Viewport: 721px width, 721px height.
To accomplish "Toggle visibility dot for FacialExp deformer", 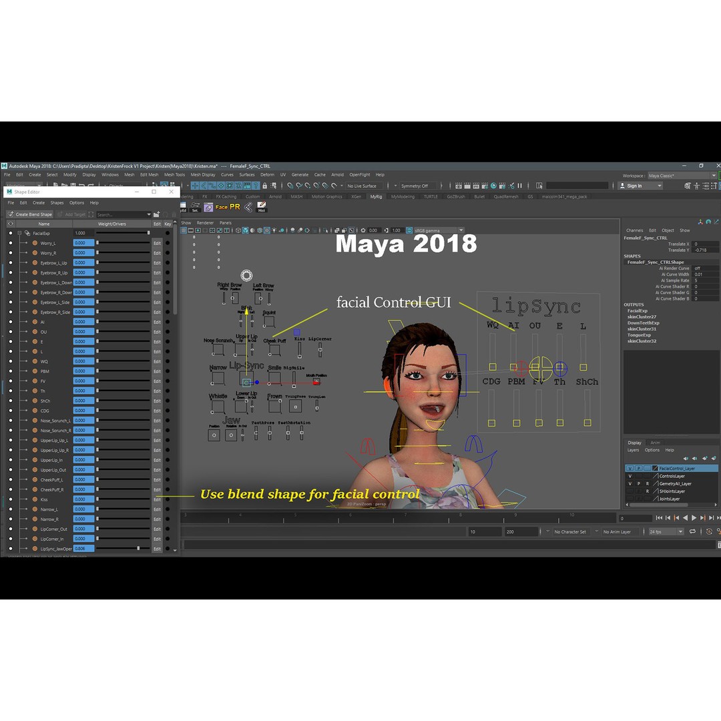I will (11, 233).
